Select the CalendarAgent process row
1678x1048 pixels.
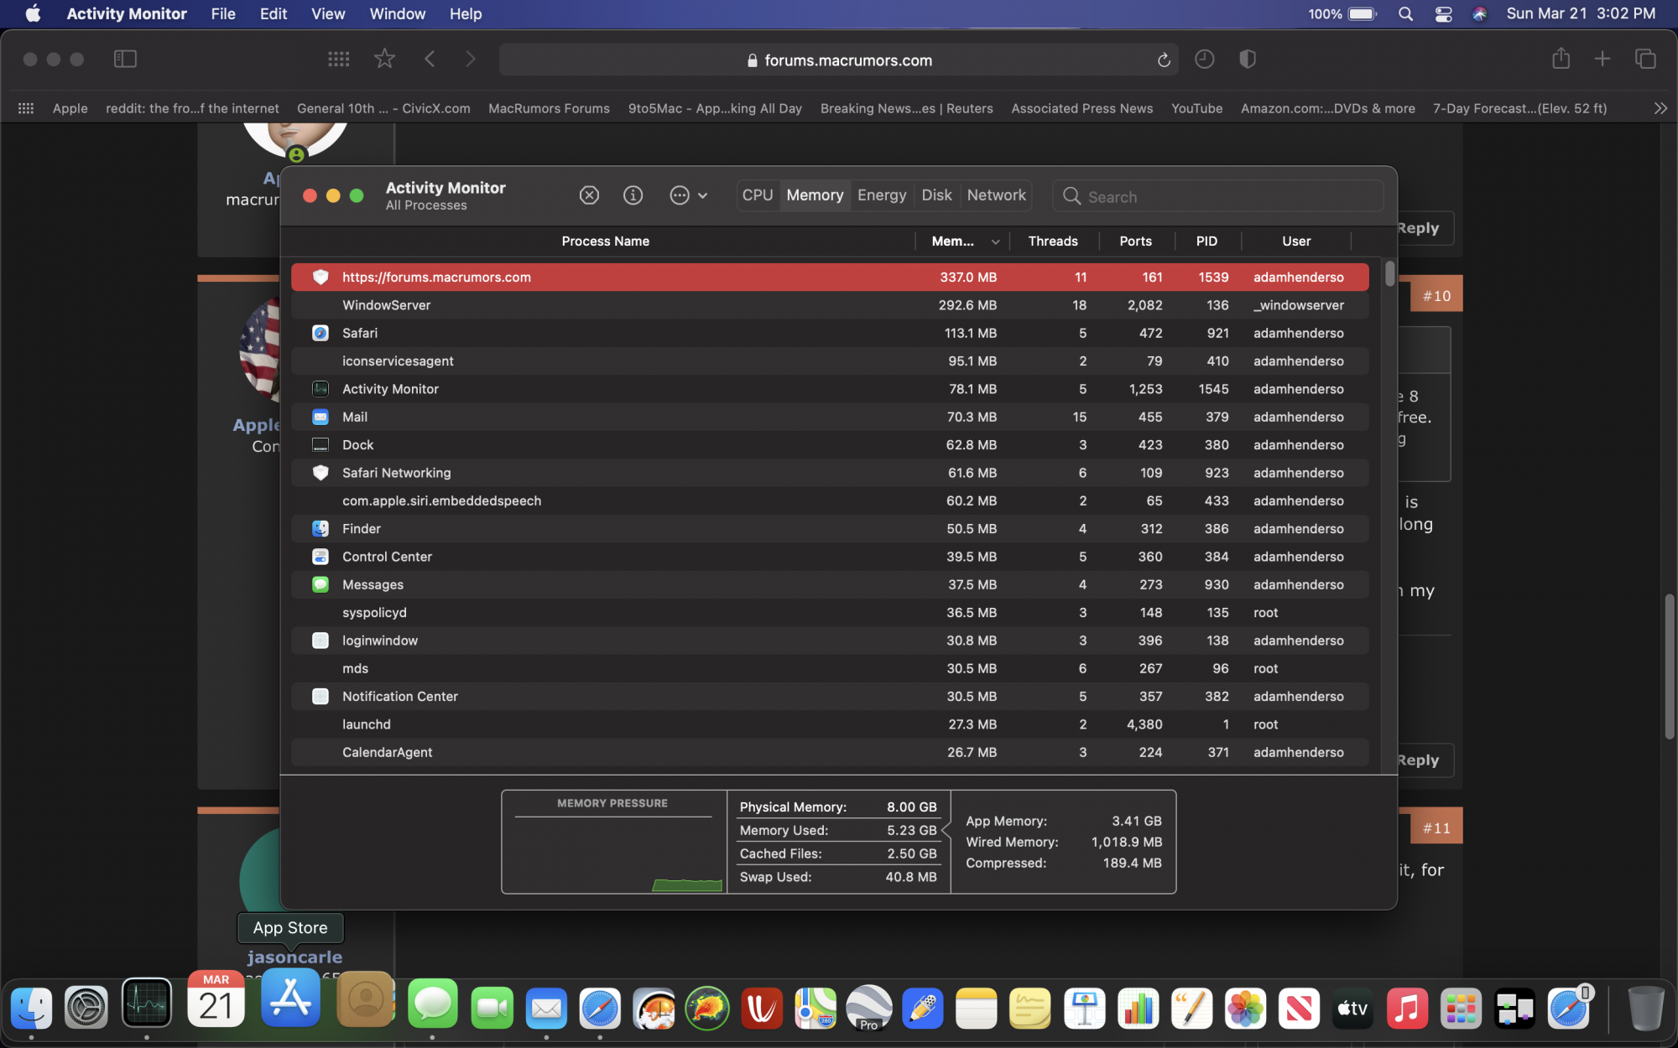[830, 752]
